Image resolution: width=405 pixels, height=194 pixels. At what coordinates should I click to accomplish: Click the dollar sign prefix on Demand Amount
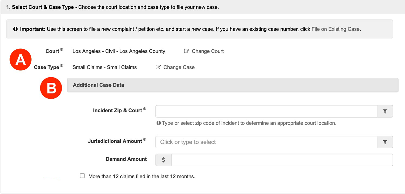pos(163,160)
